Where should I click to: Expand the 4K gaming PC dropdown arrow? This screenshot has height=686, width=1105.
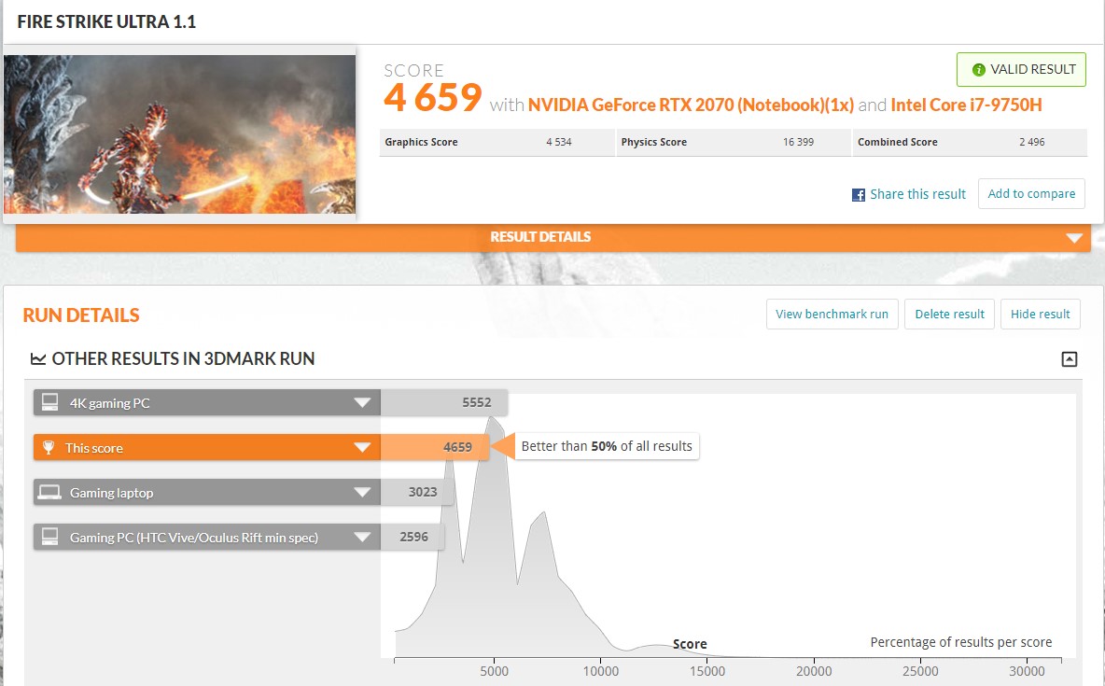362,402
